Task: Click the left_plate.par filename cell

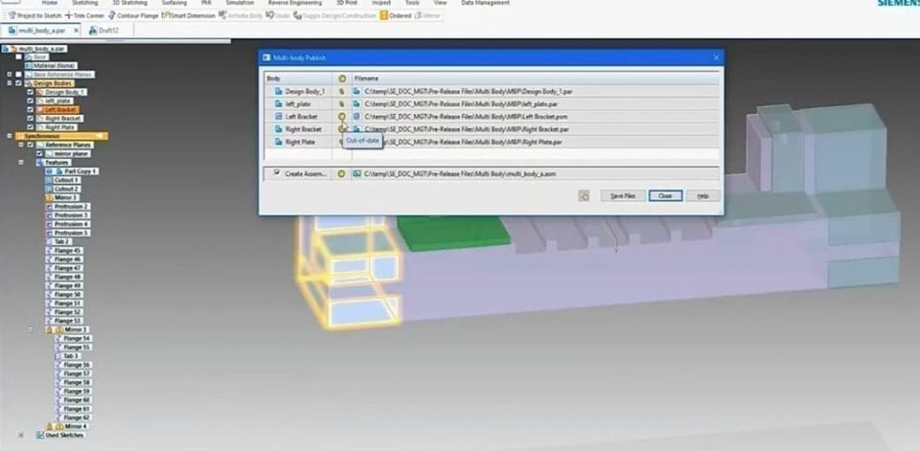Action: point(535,104)
